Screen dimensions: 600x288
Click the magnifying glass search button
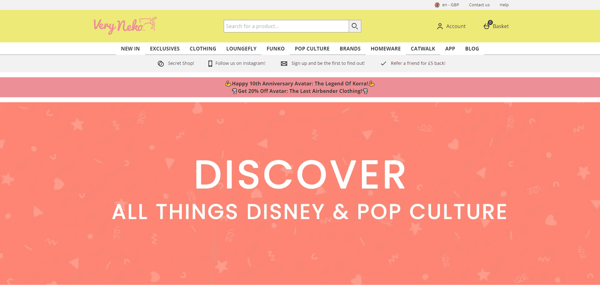[355, 26]
